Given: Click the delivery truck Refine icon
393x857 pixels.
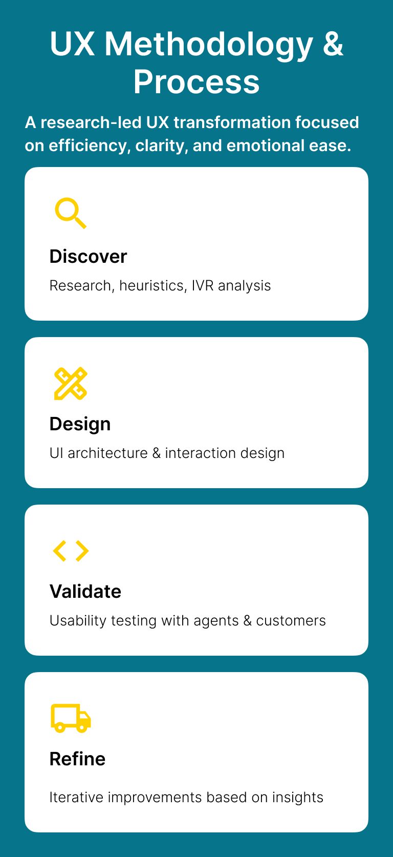Looking at the screenshot, I should [x=71, y=718].
